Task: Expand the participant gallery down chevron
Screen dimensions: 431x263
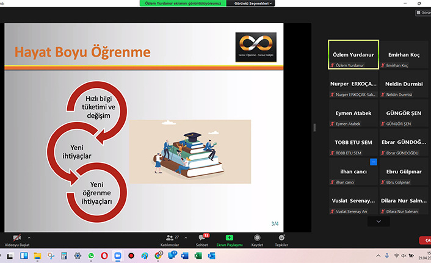Action: tap(378, 221)
